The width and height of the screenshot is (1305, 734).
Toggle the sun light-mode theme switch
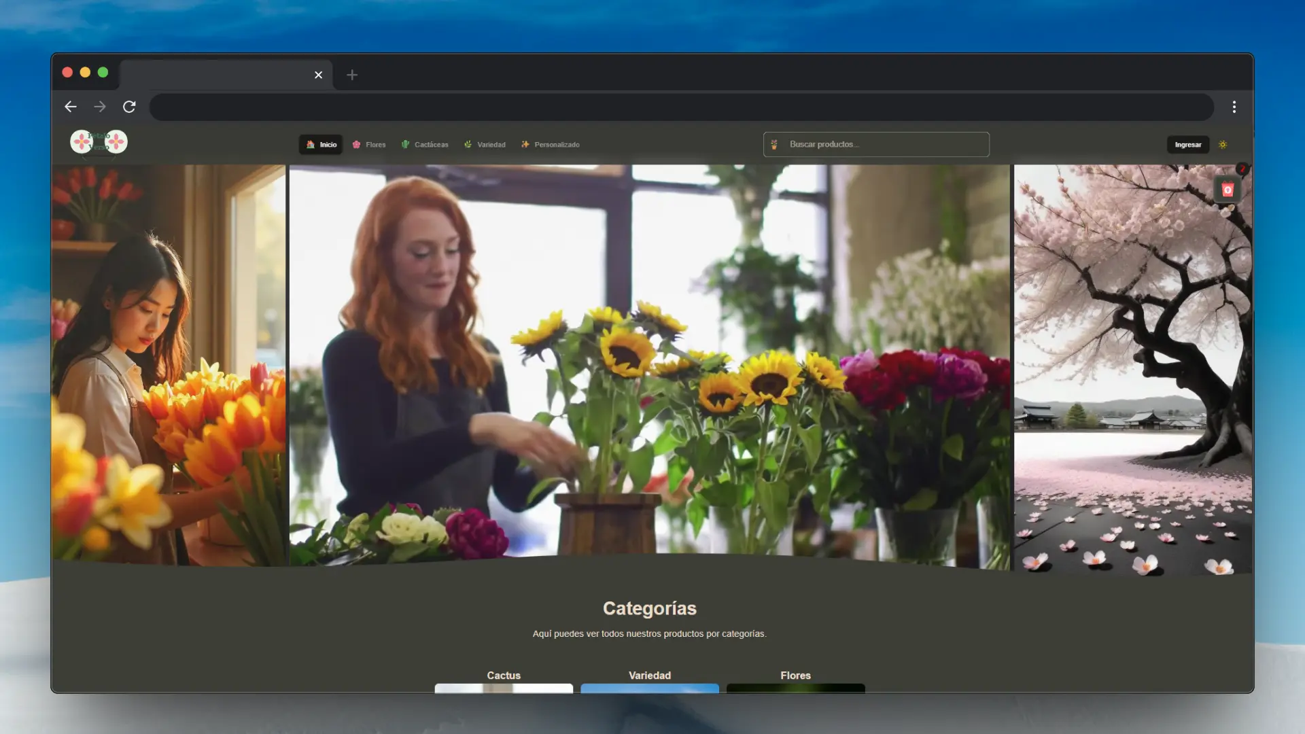click(x=1223, y=145)
